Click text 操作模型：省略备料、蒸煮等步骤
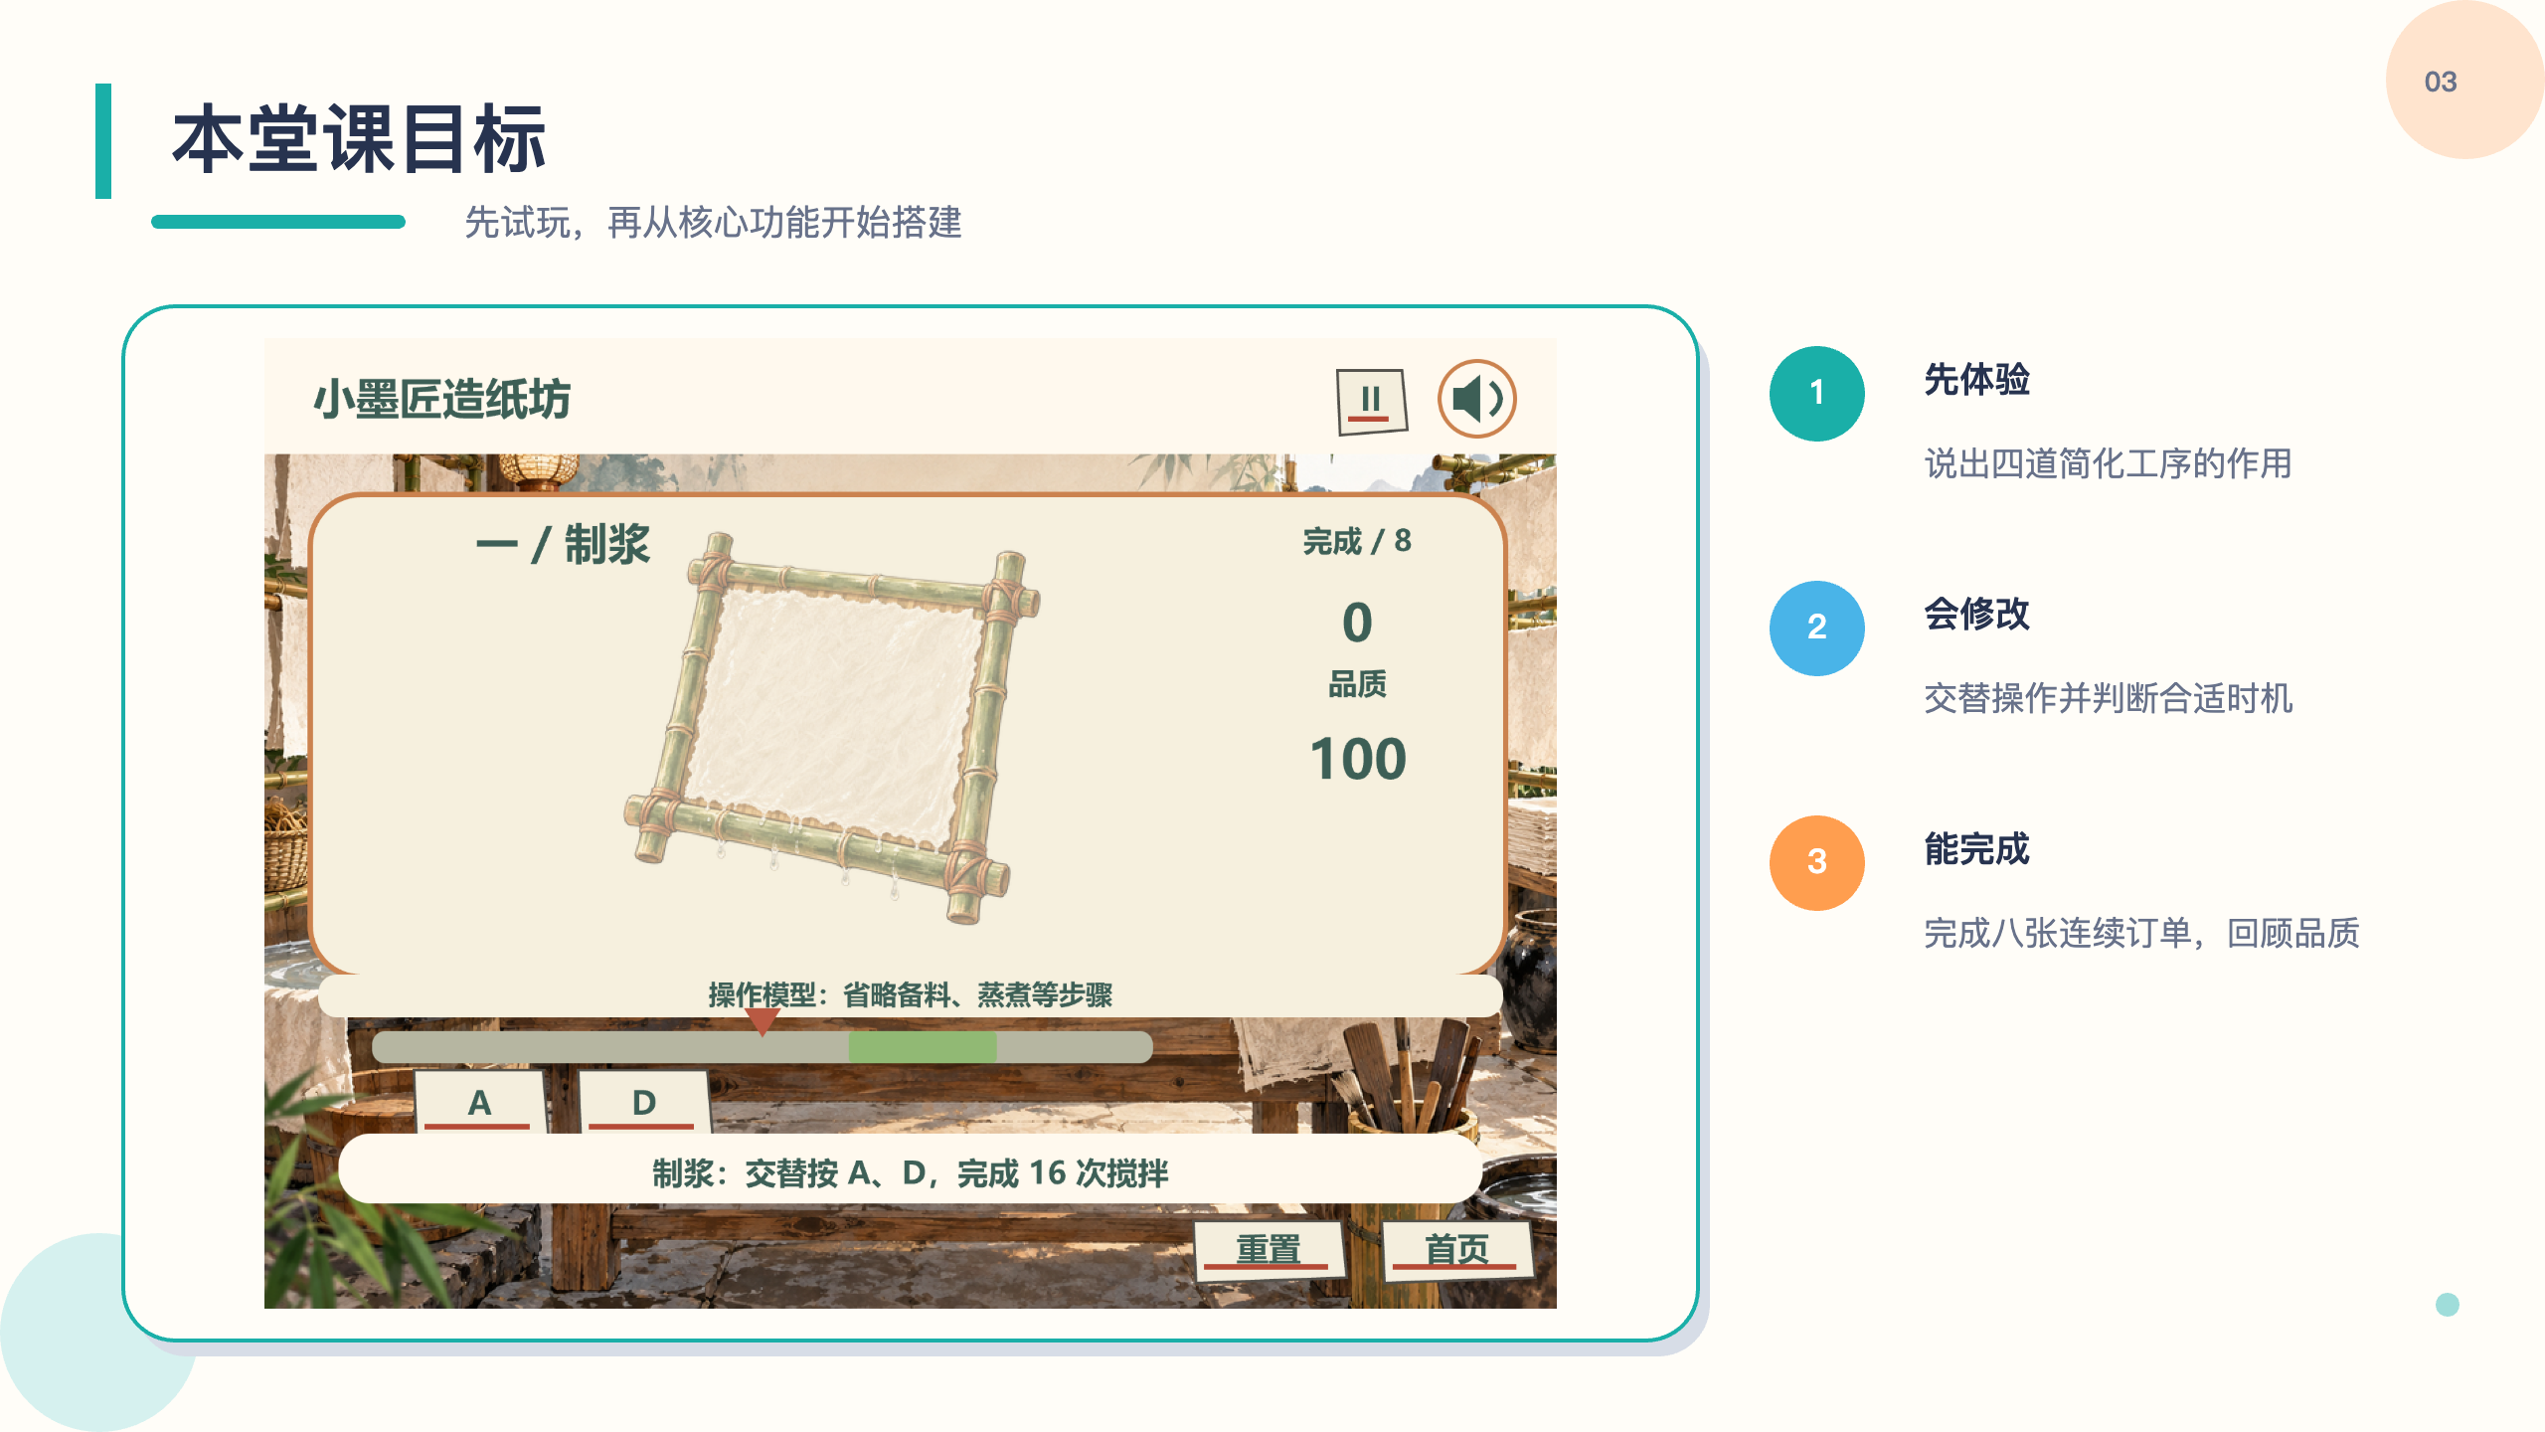The height and width of the screenshot is (1432, 2545). [x=910, y=994]
